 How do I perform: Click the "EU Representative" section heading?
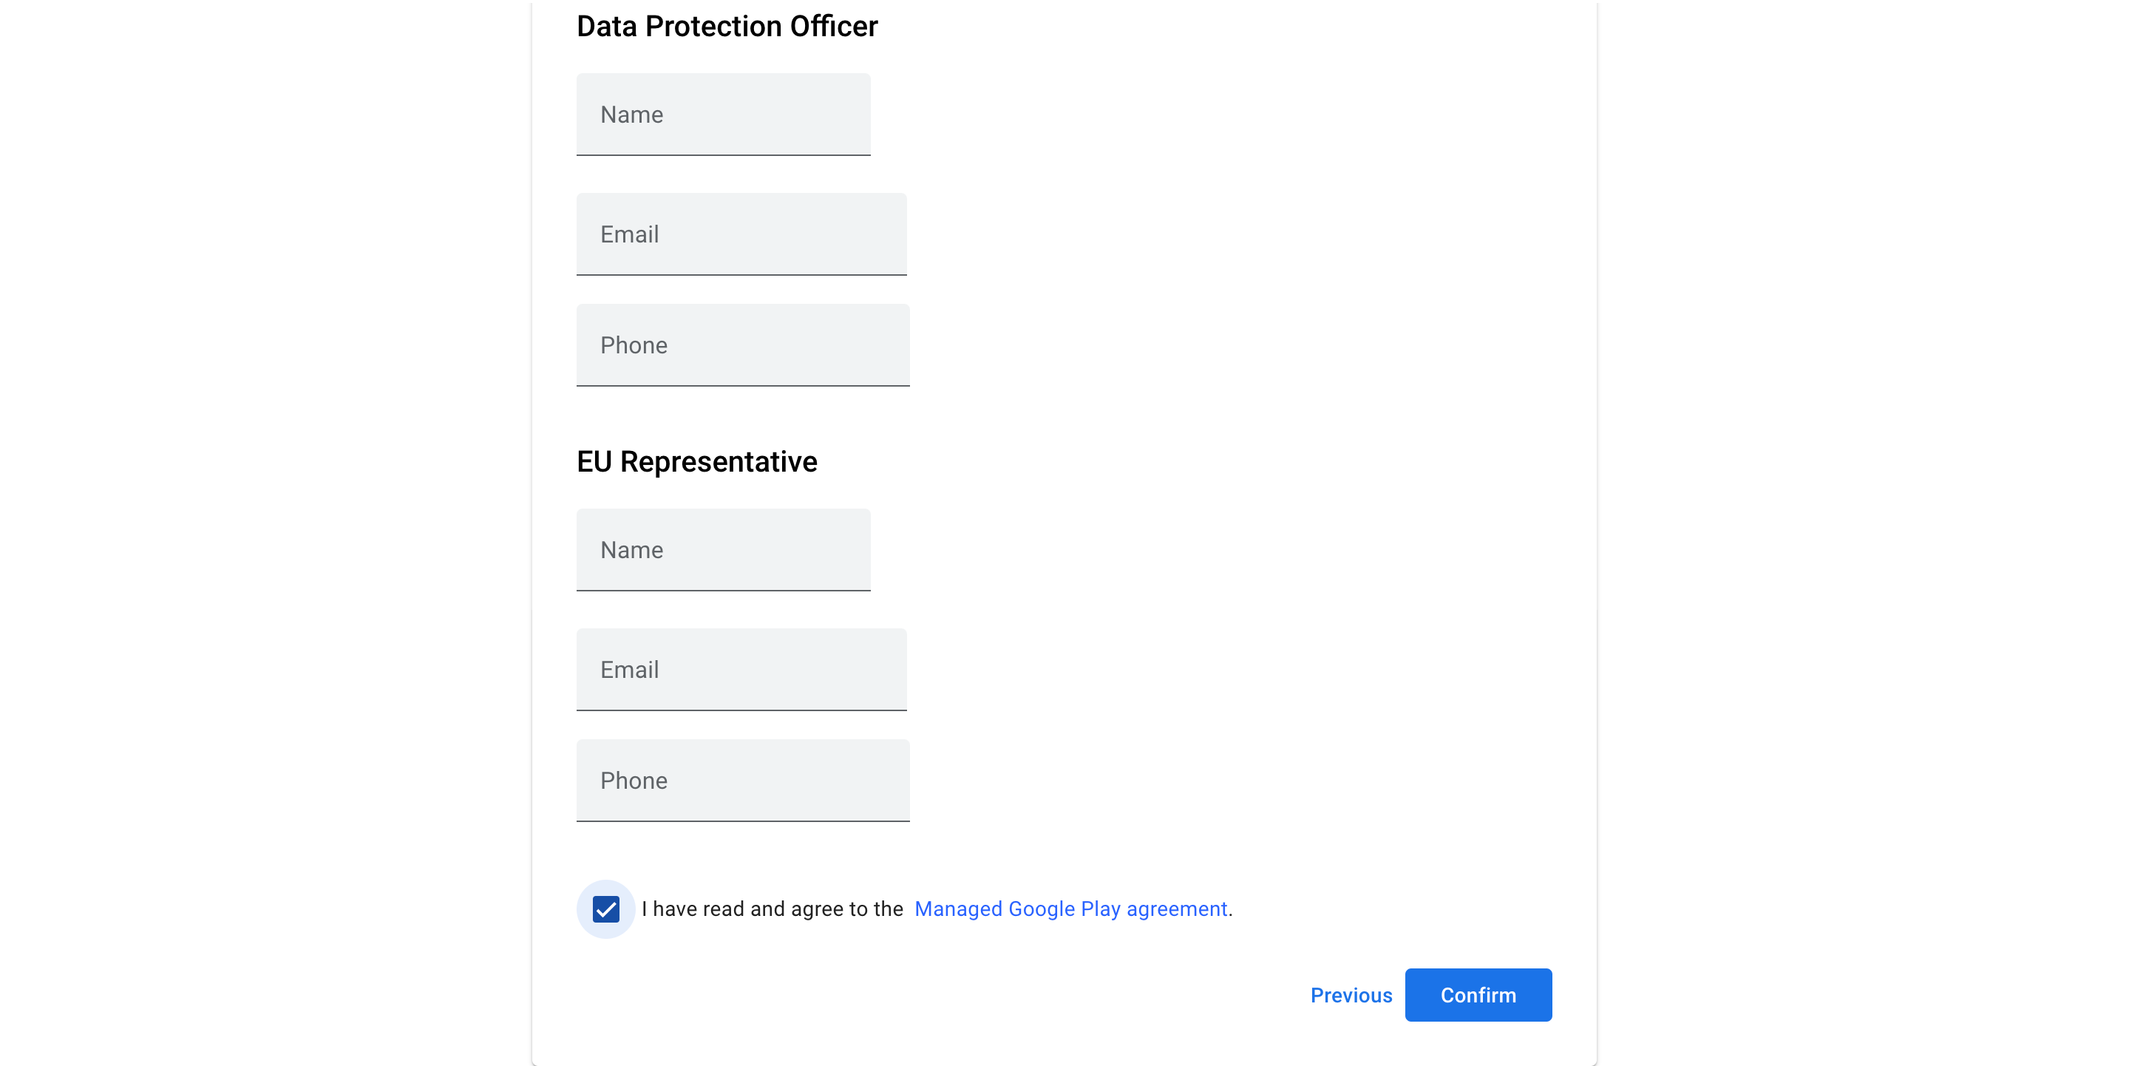[x=696, y=461]
